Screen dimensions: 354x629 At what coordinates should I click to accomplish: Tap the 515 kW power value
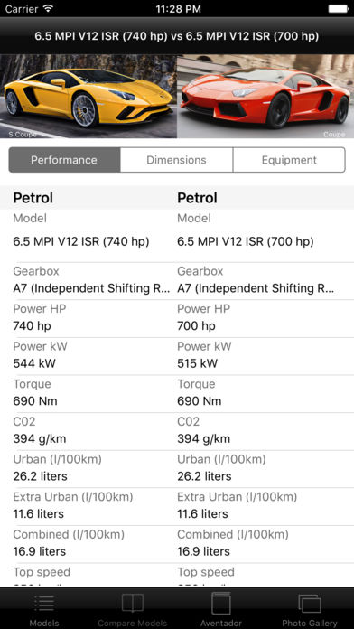pyautogui.click(x=197, y=363)
